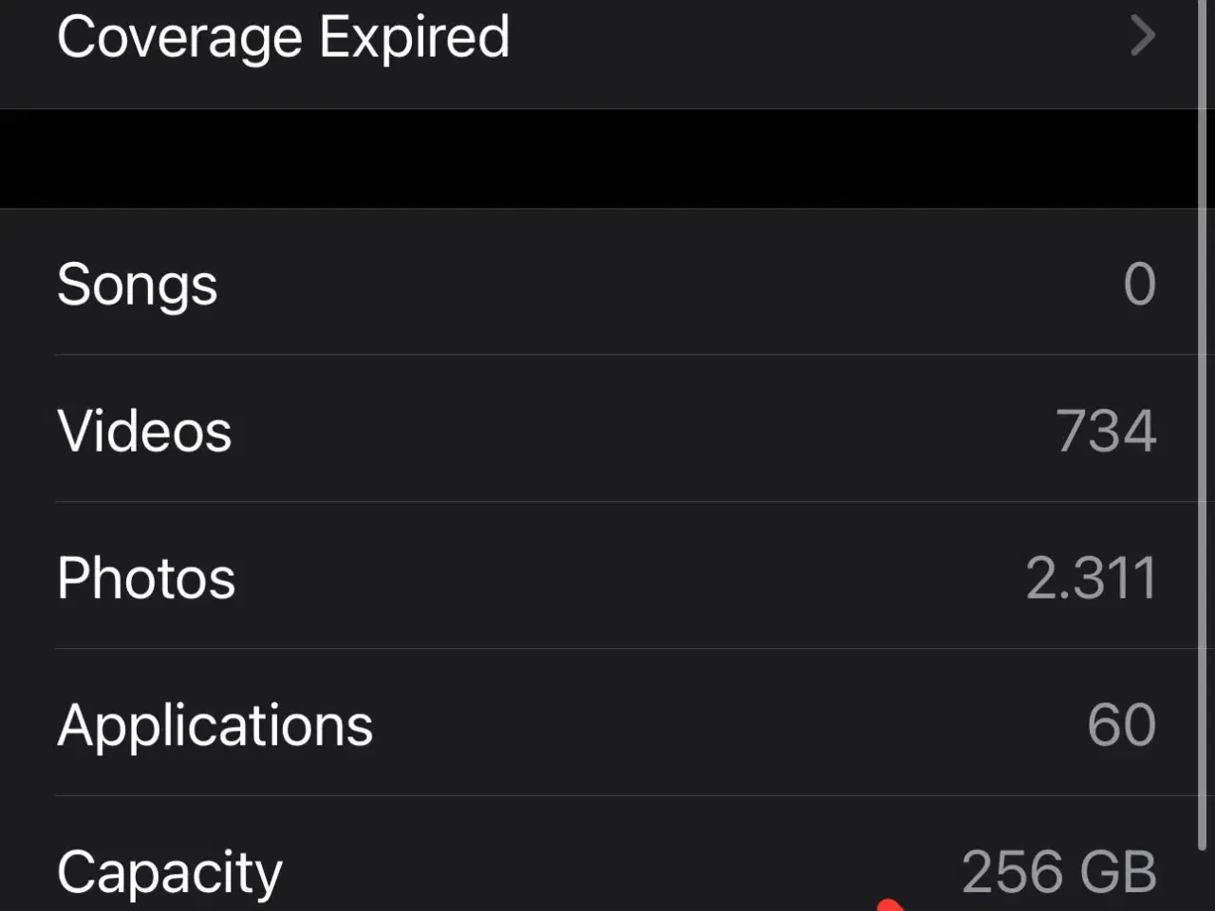Image resolution: width=1215 pixels, height=911 pixels.
Task: Open the Coverage Expired chevron arrow
Action: [1143, 37]
